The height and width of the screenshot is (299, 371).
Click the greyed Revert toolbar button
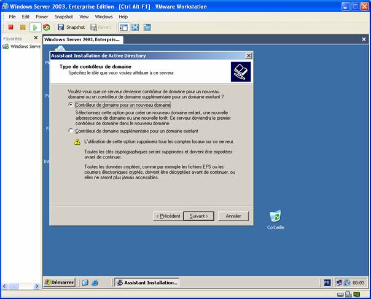(x=101, y=27)
